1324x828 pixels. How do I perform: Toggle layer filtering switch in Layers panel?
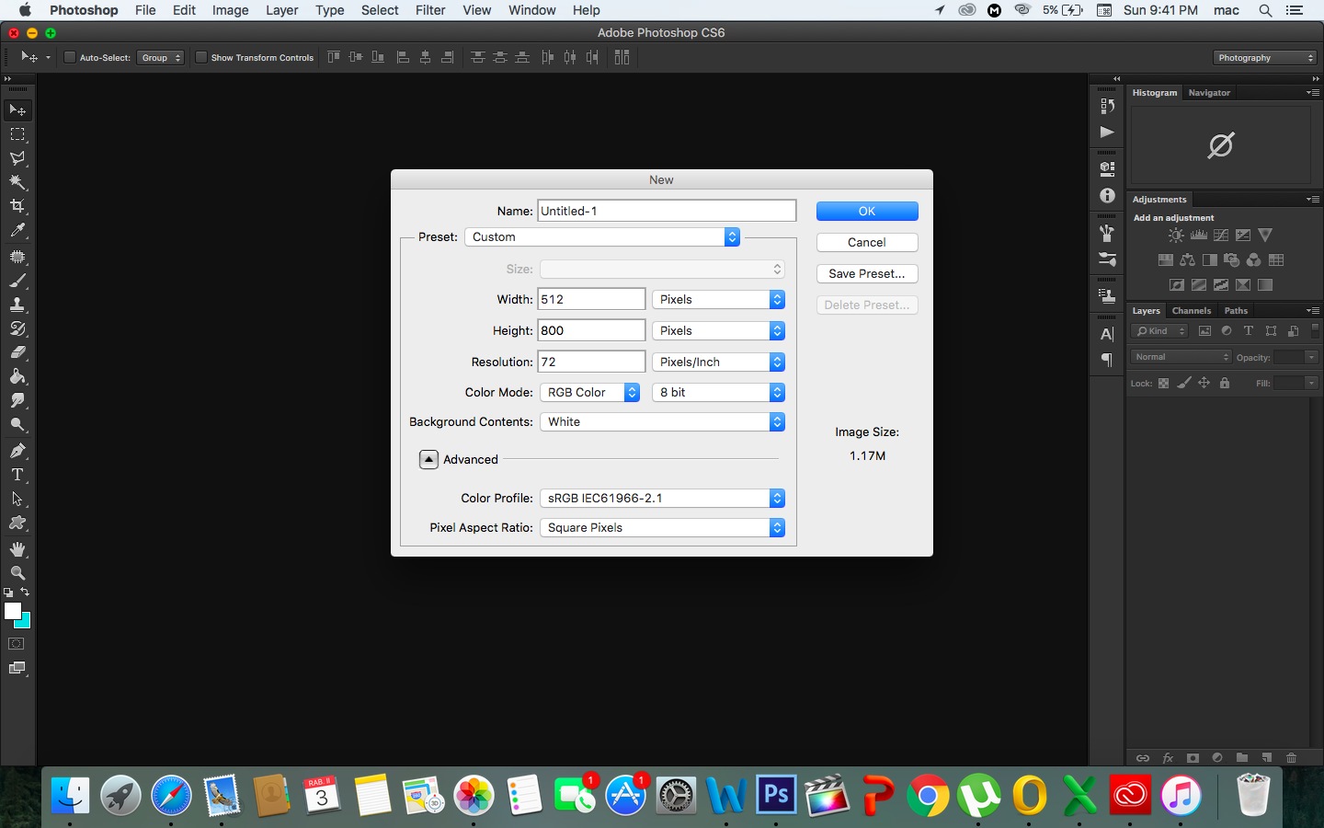(1315, 329)
